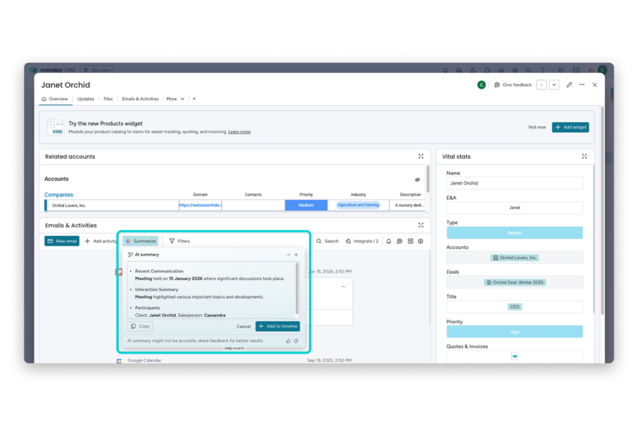Open the products grid switcher icon
Screen dimensions: 638x426
point(576,70)
